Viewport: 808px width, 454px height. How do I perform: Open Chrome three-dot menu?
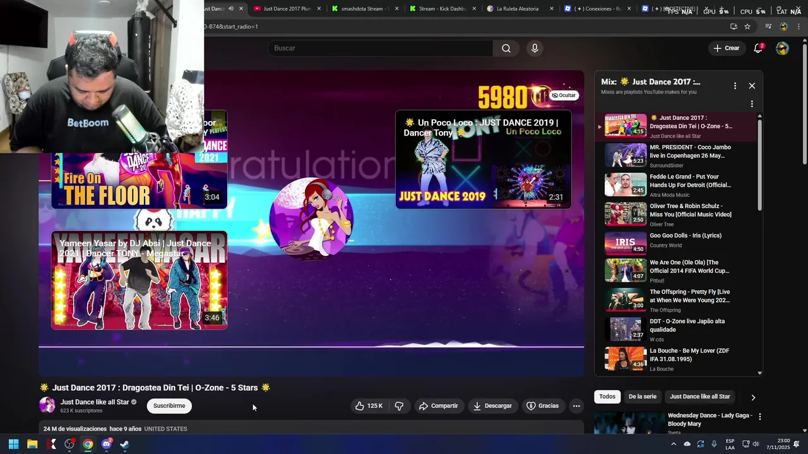click(799, 26)
